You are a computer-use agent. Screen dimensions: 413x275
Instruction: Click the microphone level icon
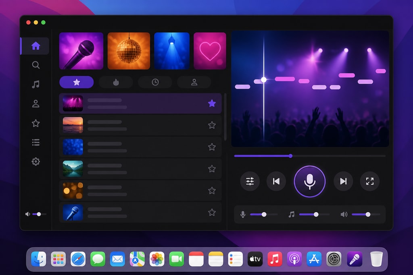tap(243, 215)
